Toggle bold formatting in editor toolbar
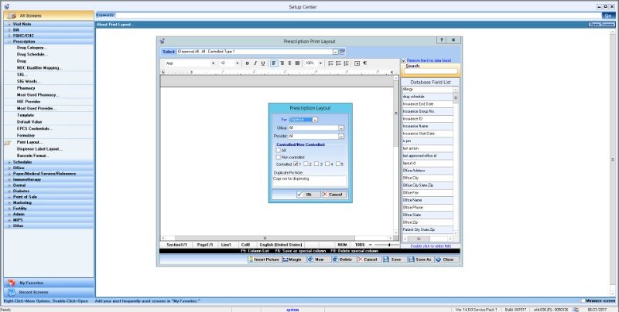The height and width of the screenshot is (312, 619). point(247,63)
